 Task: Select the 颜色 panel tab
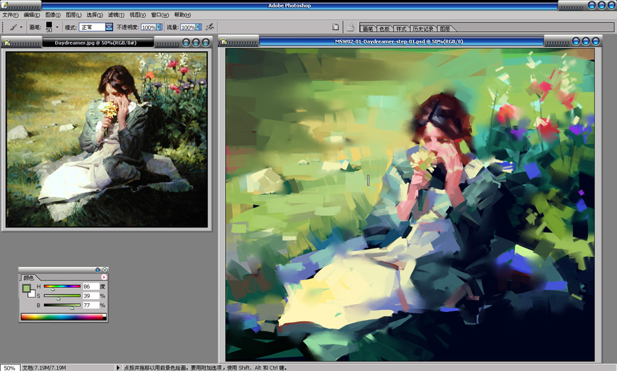tap(28, 278)
